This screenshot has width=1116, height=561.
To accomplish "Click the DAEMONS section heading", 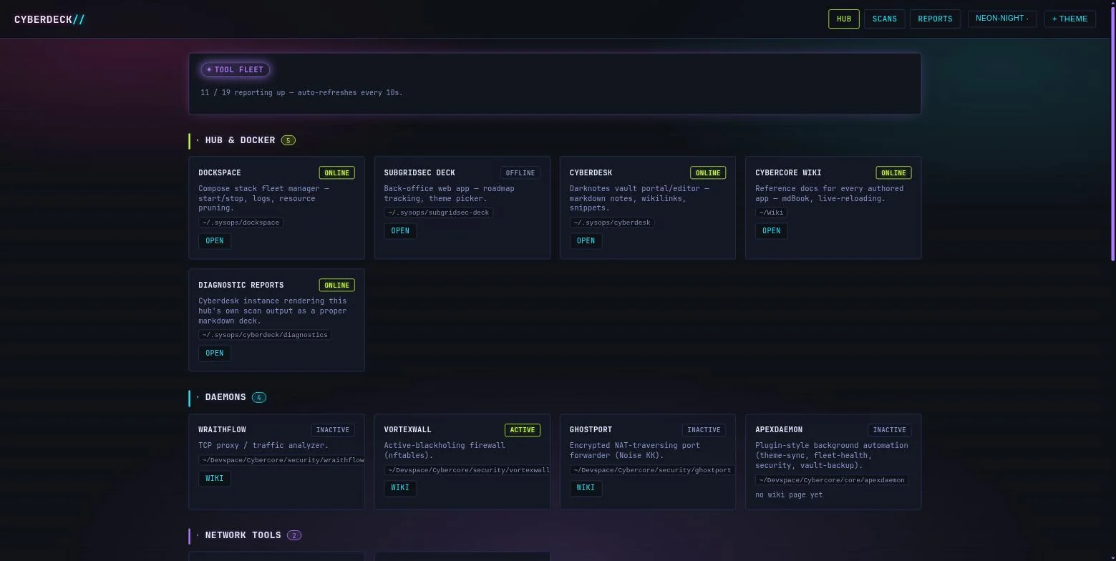I will click(225, 397).
